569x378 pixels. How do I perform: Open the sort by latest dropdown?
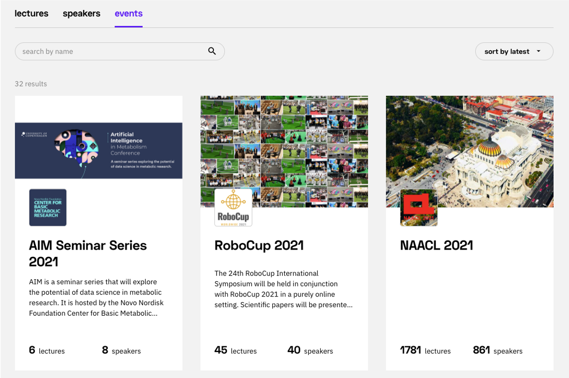514,51
